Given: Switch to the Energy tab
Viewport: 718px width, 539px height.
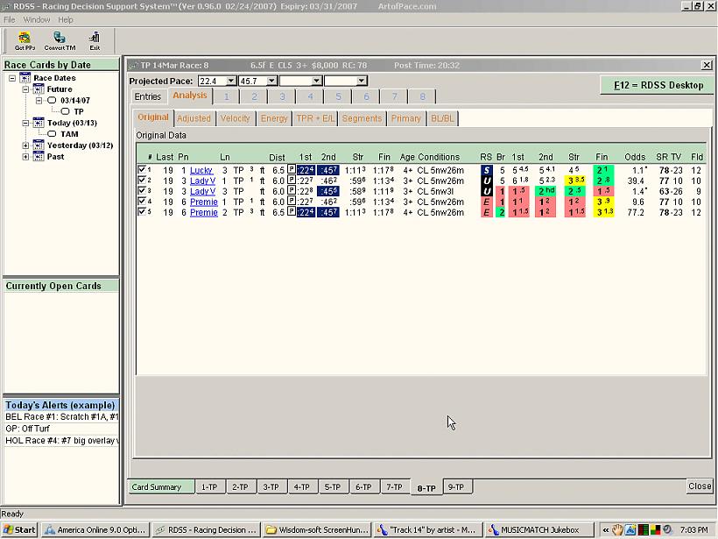Looking at the screenshot, I should [274, 118].
